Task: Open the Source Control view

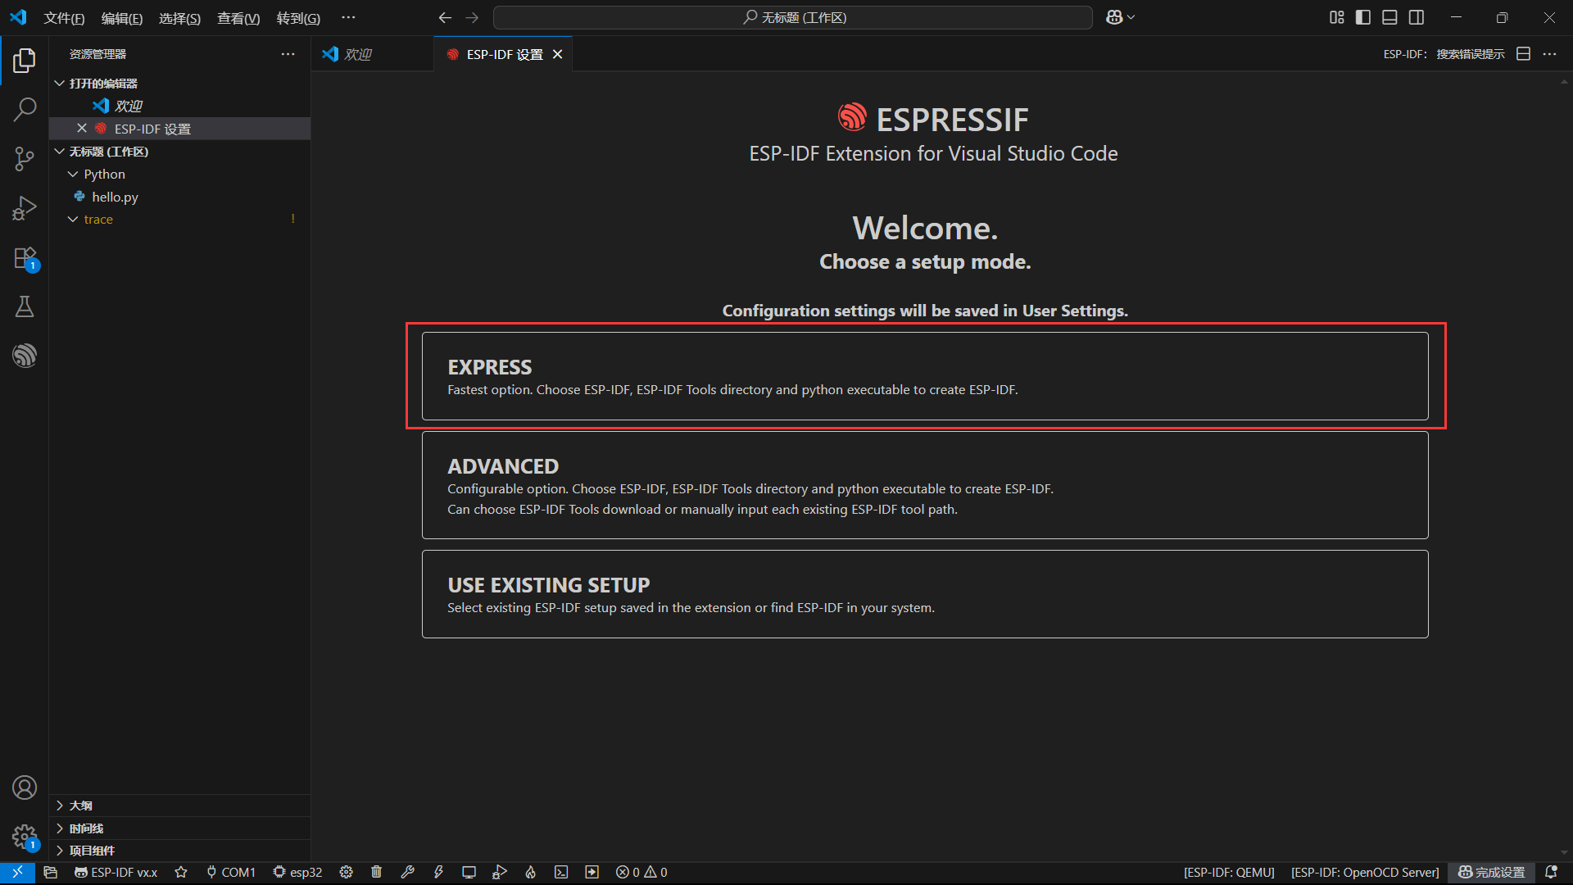Action: 25,158
